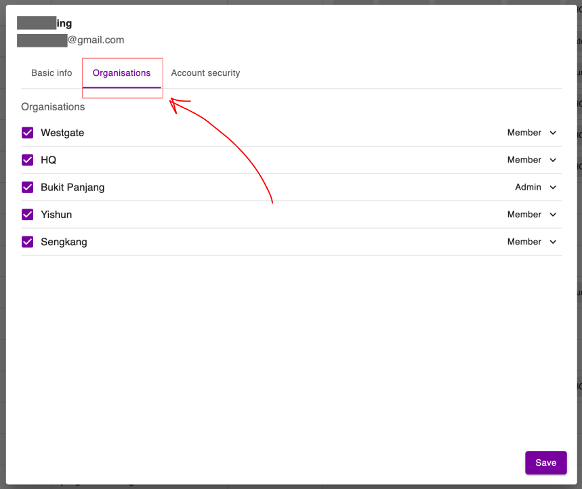The width and height of the screenshot is (582, 489).
Task: Toggle the Bukit Panjang checkbox
Action: 27,187
